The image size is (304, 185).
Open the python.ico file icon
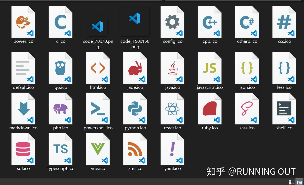tap(135, 108)
